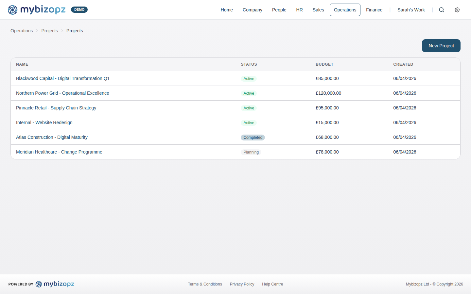The width and height of the screenshot is (471, 294).
Task: Click Active badge for Northern Power Grid
Action: [x=249, y=93]
